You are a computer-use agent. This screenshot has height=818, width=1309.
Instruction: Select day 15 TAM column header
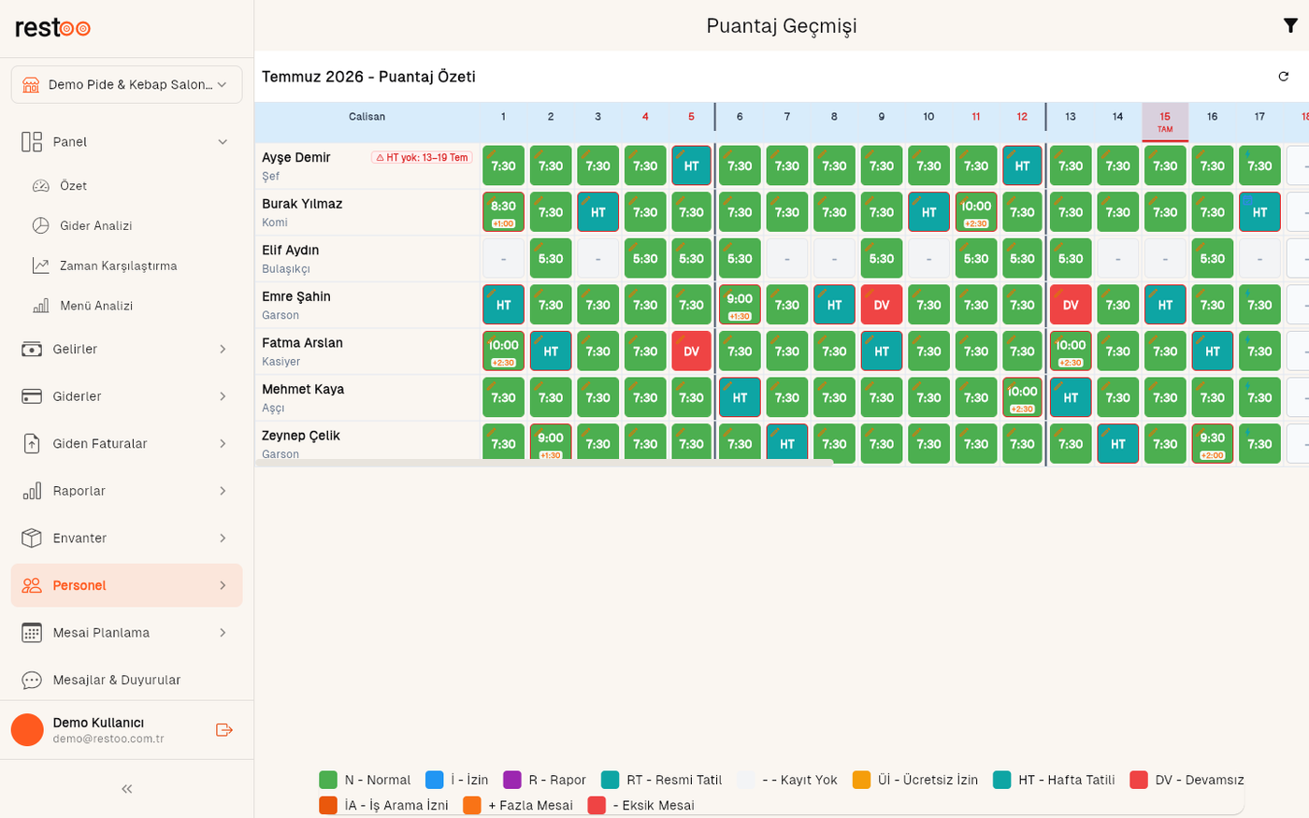click(1165, 122)
